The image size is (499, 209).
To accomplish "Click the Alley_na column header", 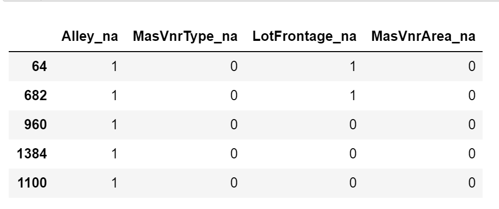I will tap(89, 37).
